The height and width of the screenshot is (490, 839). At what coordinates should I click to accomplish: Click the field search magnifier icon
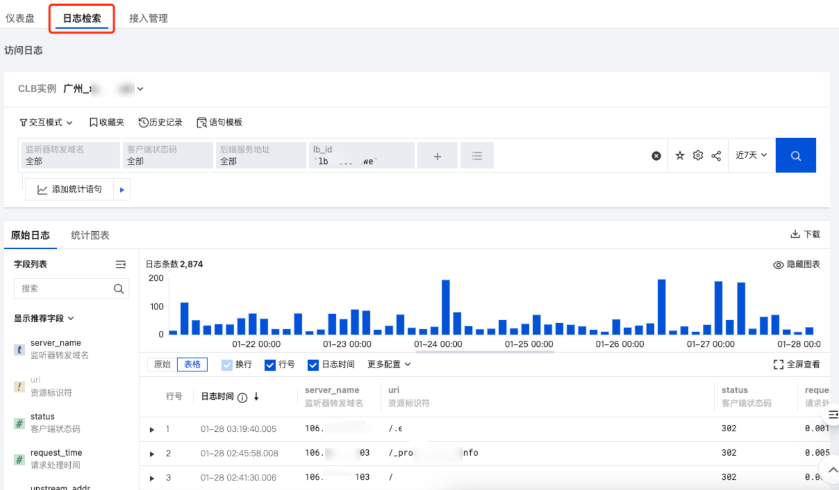[x=119, y=289]
